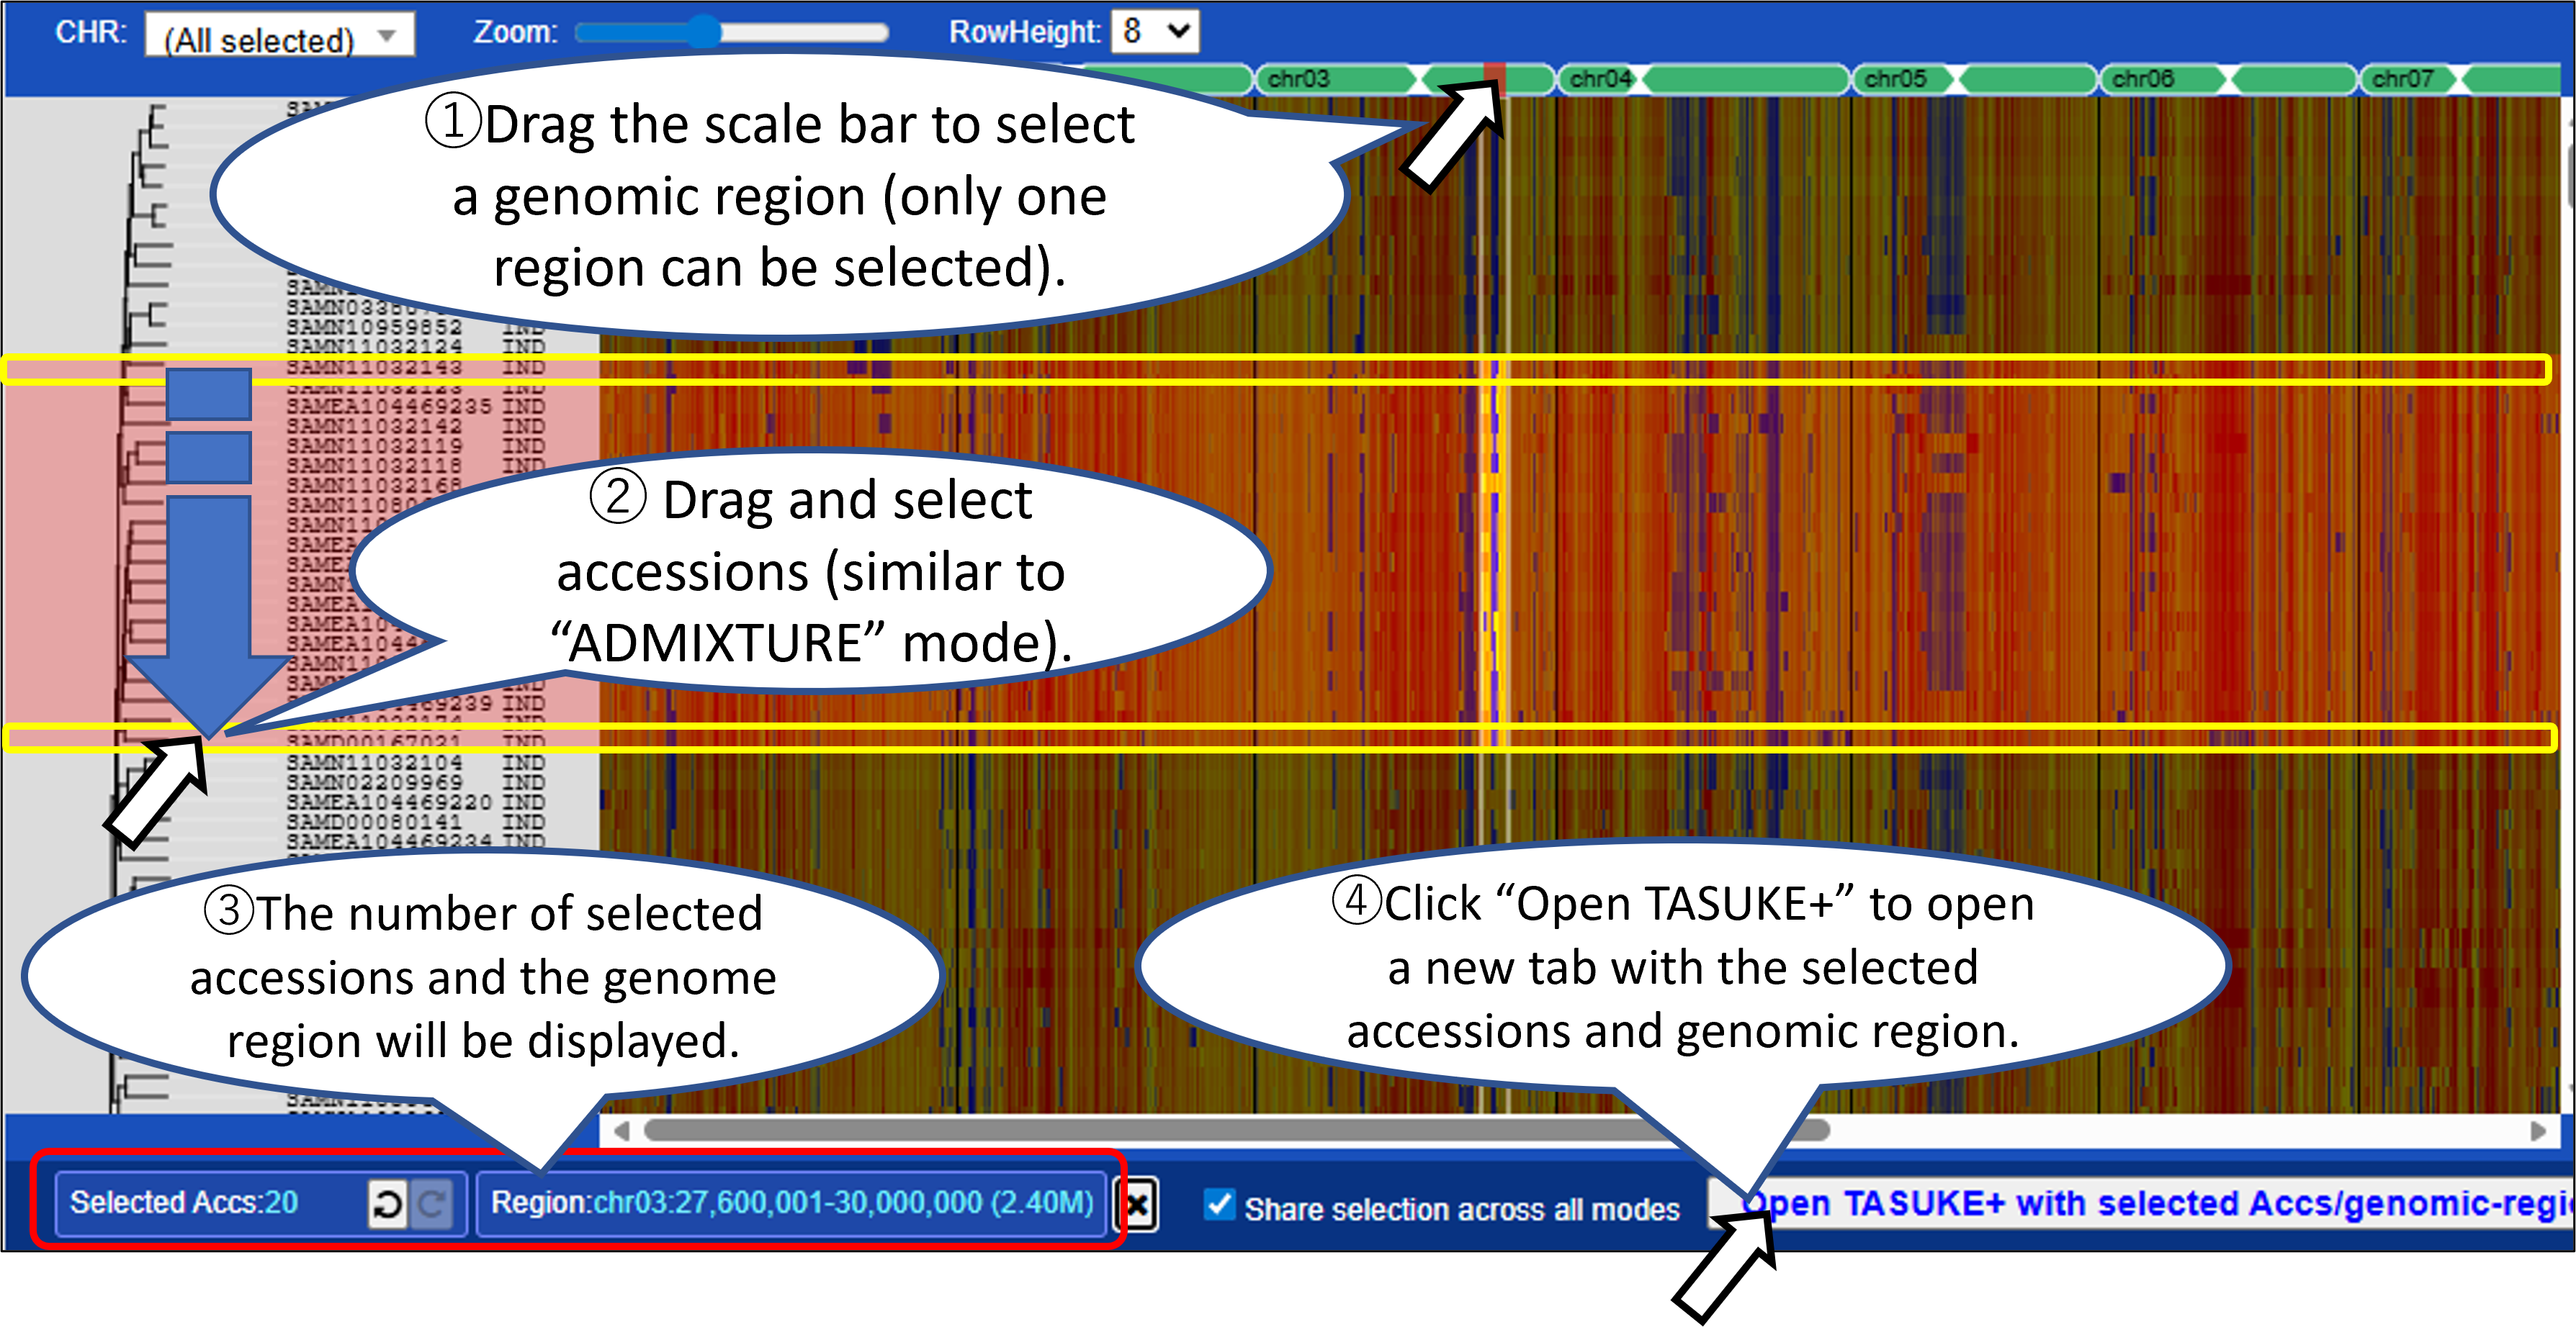Click the RowHeight label text
Viewport: 2576px width, 1327px height.
pyautogui.click(x=1025, y=32)
